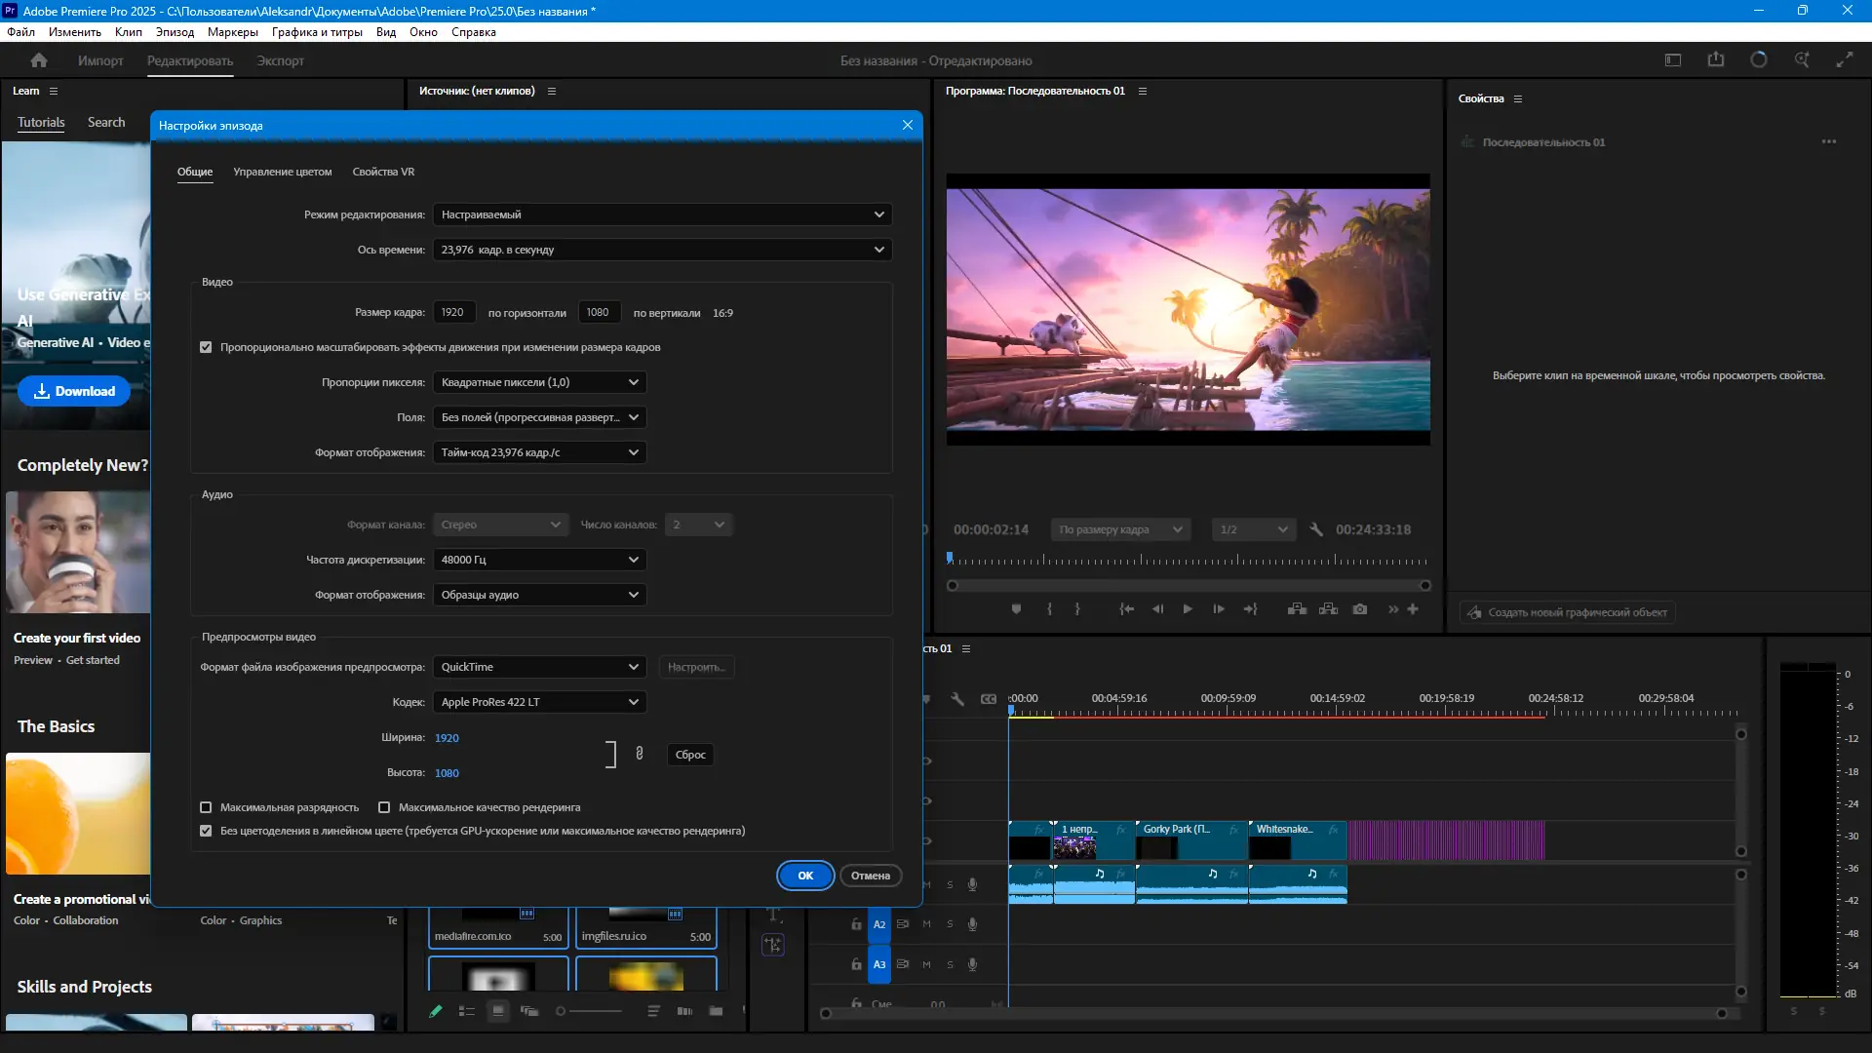
Task: Enable 'Максимальная разрядность' checkbox
Action: pyautogui.click(x=206, y=807)
